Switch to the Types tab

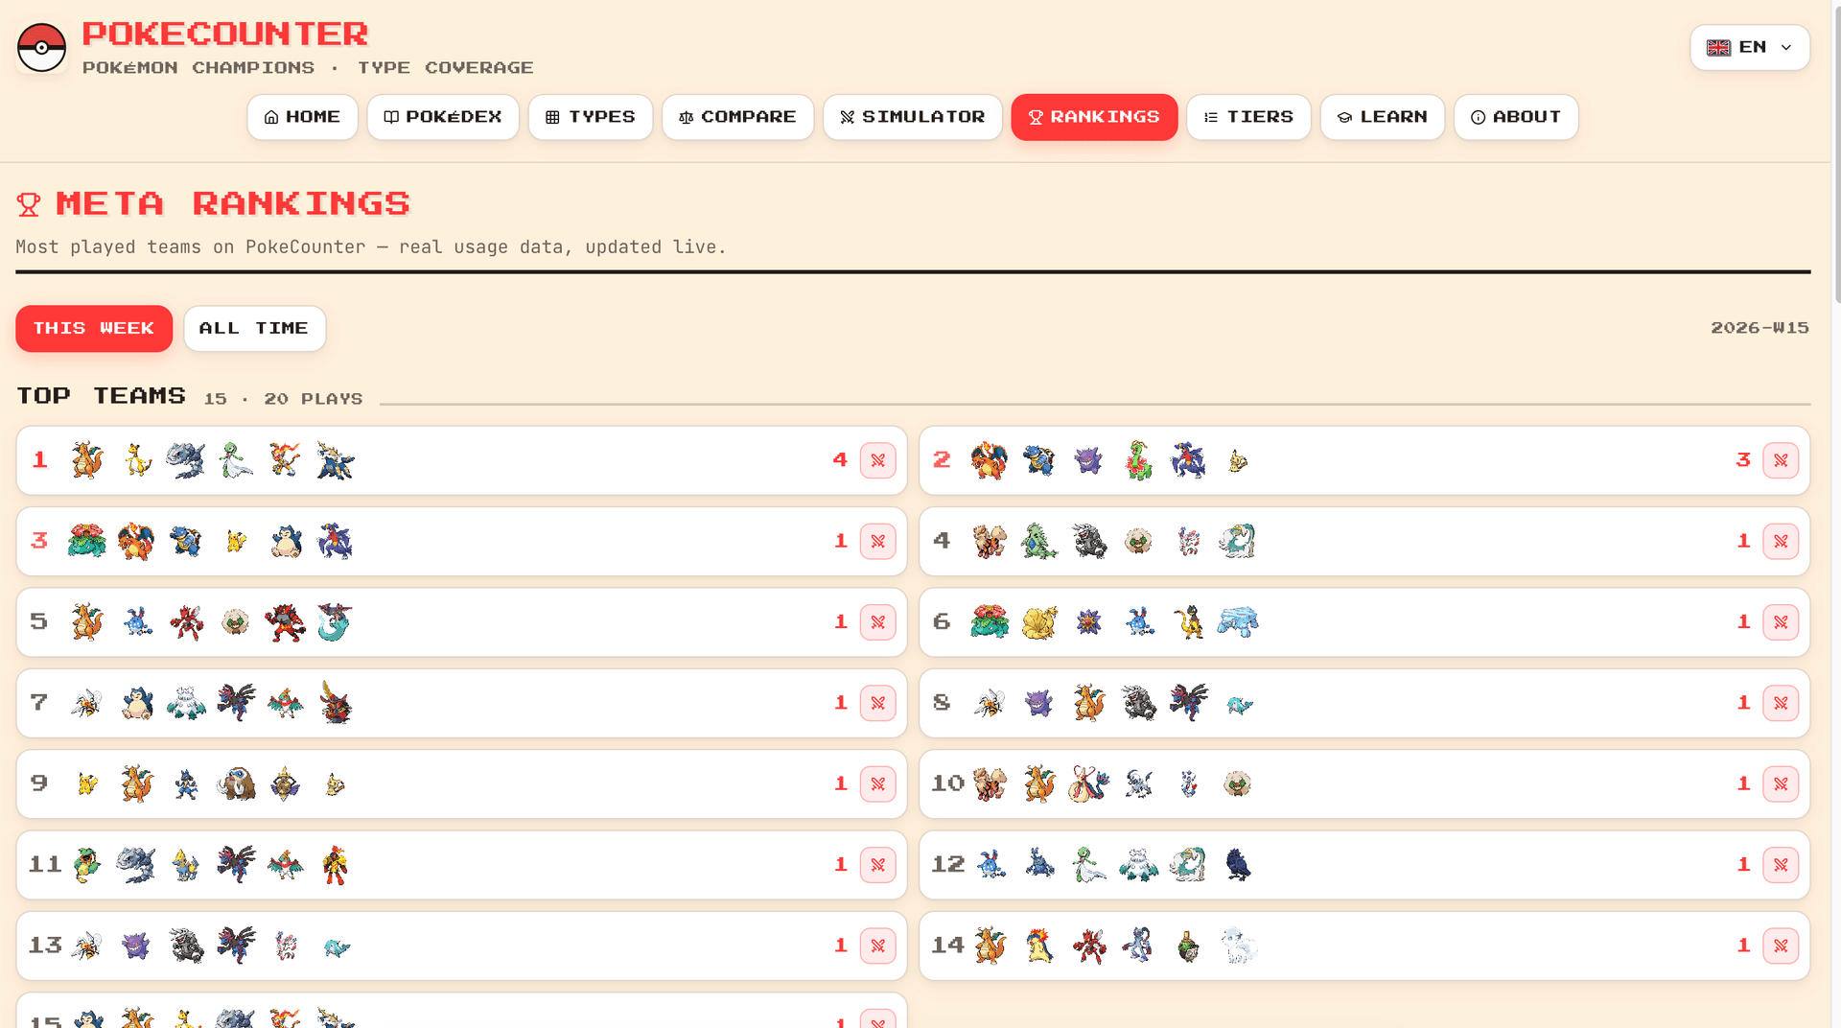591,117
